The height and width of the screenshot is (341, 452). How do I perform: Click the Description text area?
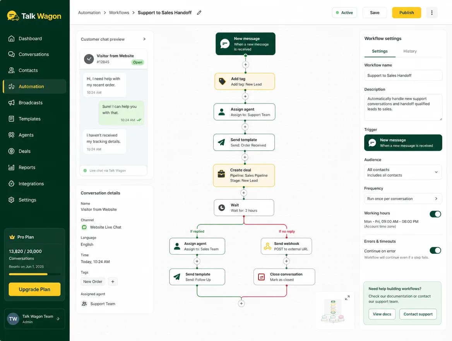[403, 107]
